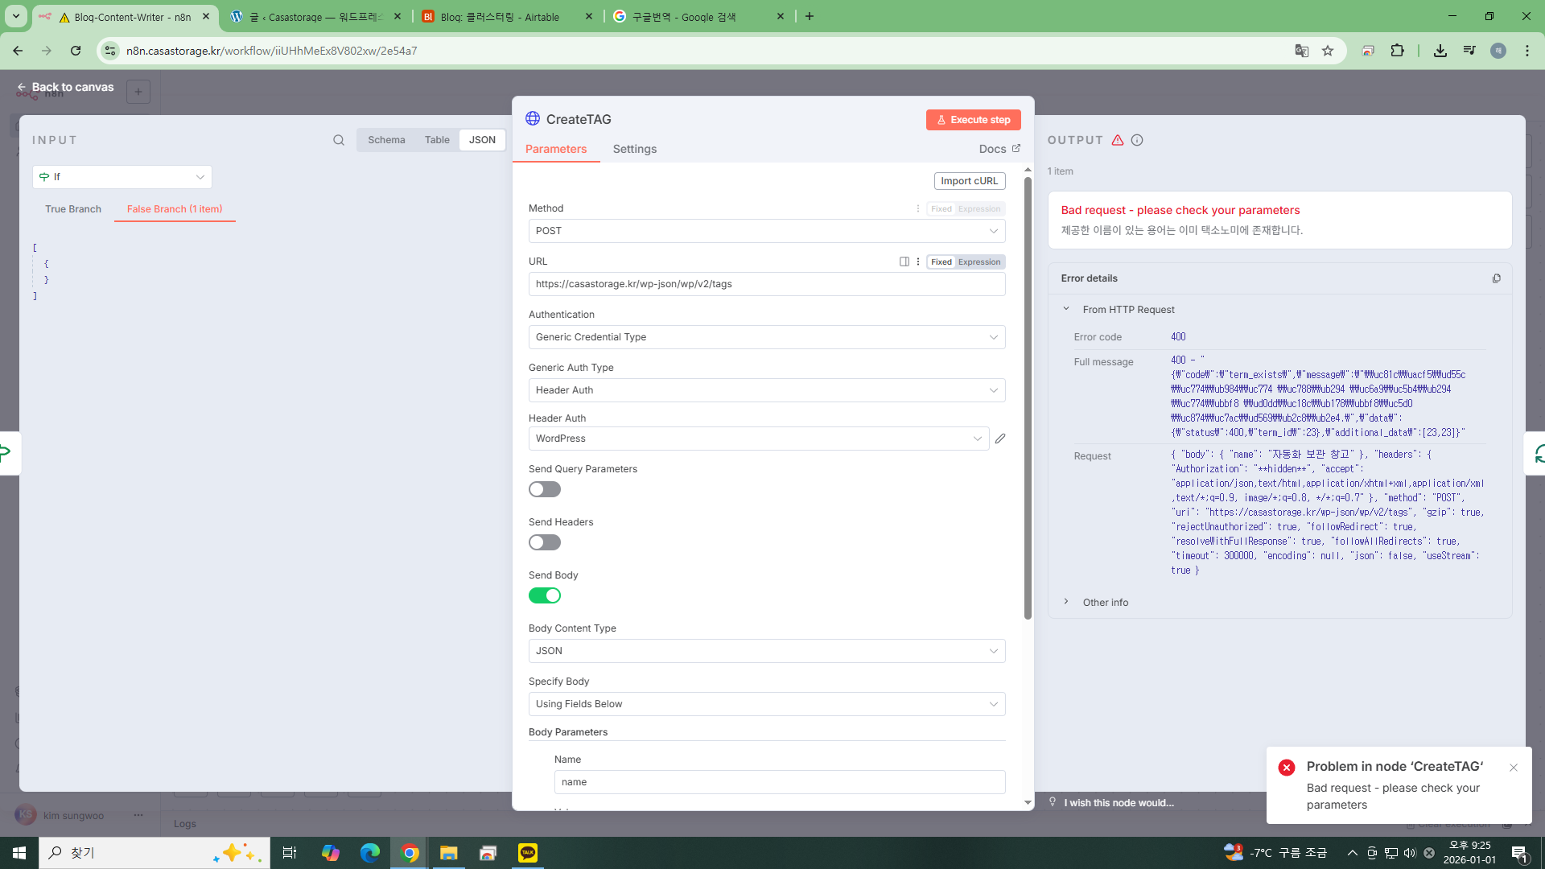The width and height of the screenshot is (1545, 869).
Task: Enable Send Query Parameters toggle
Action: (545, 489)
